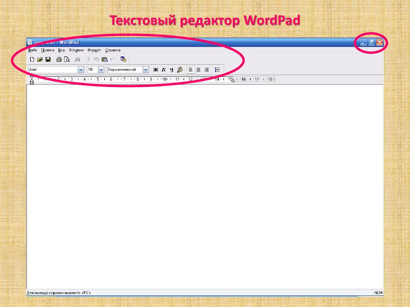Click the Find binoculars icon
Image resolution: width=410 pixels, height=307 pixels.
[x=78, y=60]
